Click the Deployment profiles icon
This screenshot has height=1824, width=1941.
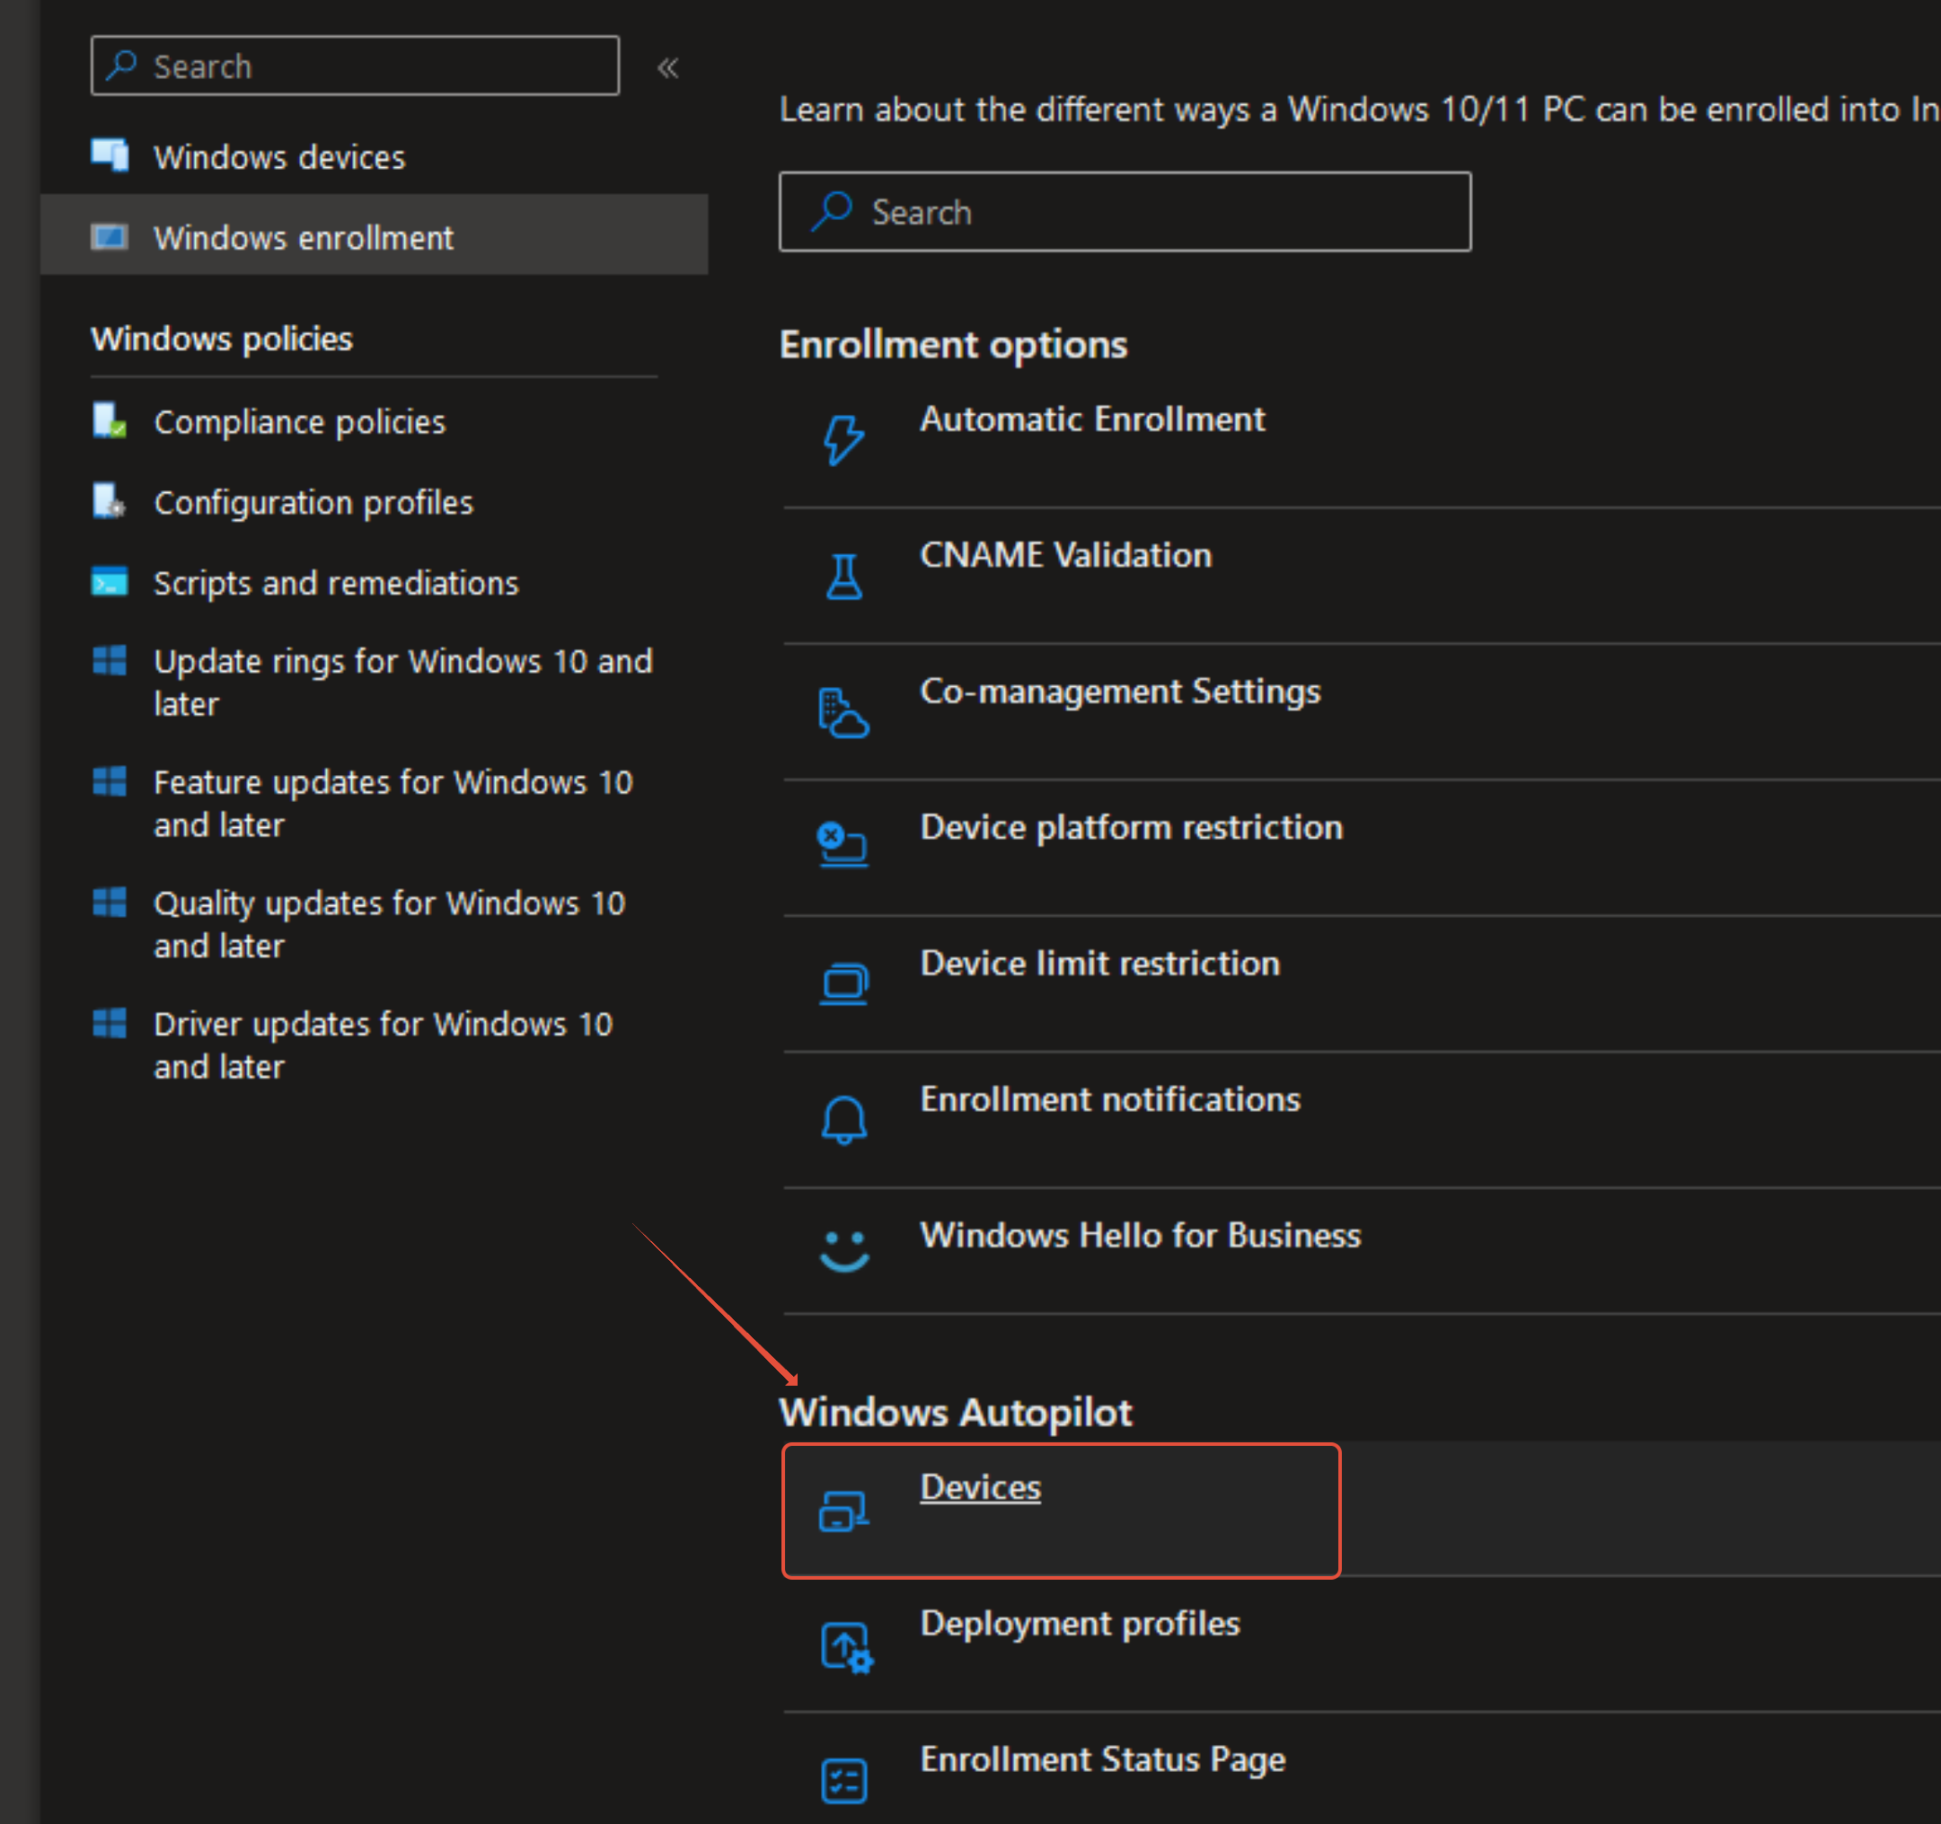coord(845,1647)
